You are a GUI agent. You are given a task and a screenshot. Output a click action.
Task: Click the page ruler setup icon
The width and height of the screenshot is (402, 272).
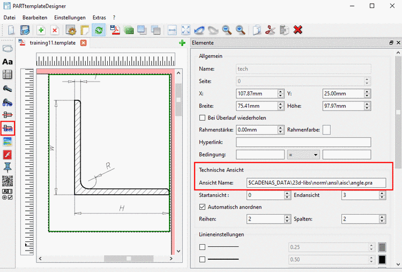[x=85, y=30]
